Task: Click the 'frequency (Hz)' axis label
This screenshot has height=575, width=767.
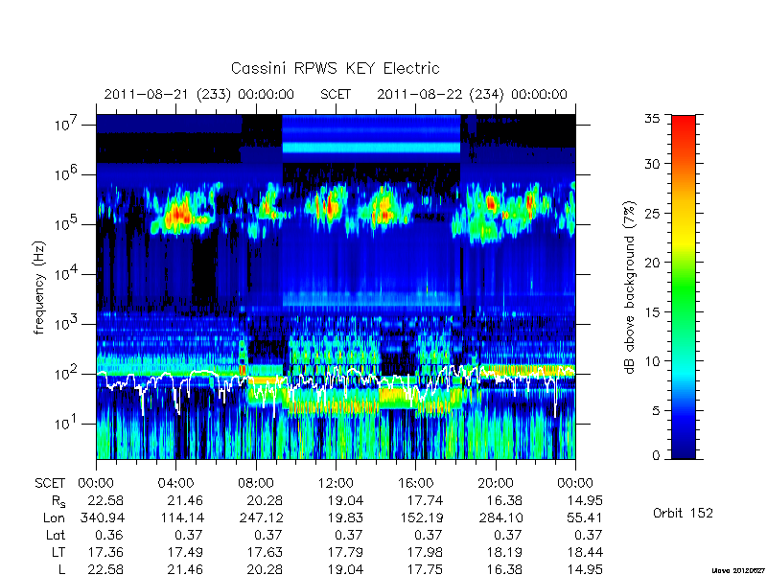Action: coord(39,288)
